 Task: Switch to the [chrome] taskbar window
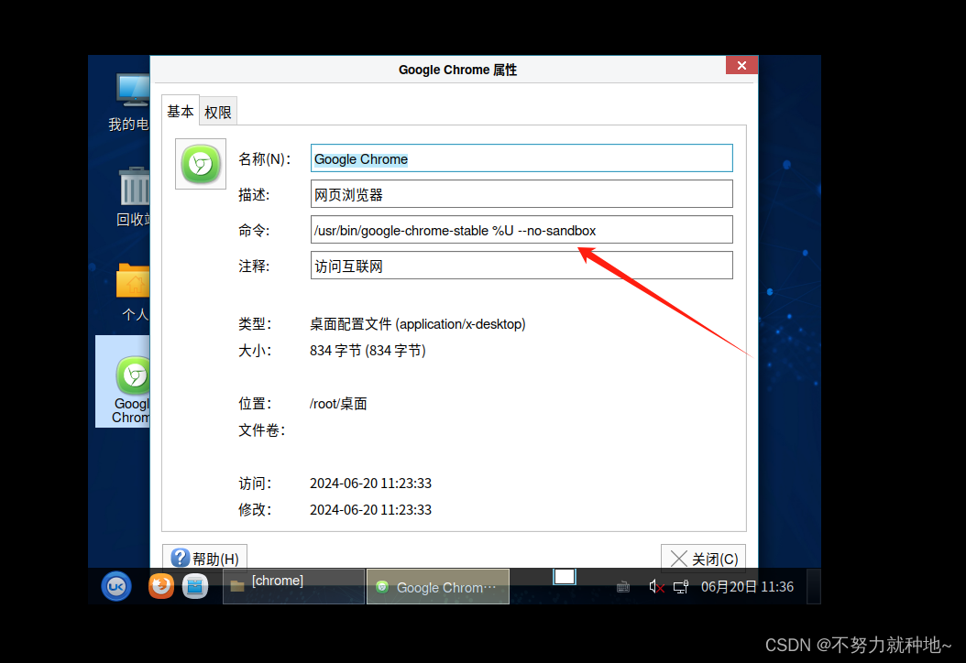tap(293, 586)
